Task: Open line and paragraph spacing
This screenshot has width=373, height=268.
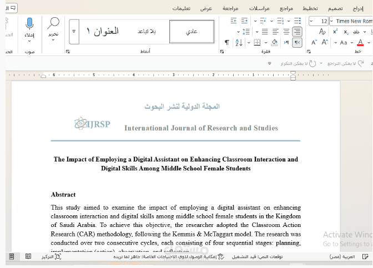Action: 246,32
